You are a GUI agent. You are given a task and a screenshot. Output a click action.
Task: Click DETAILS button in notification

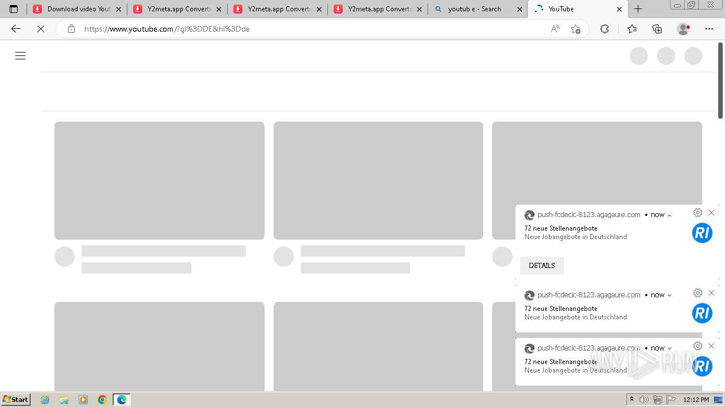click(542, 266)
